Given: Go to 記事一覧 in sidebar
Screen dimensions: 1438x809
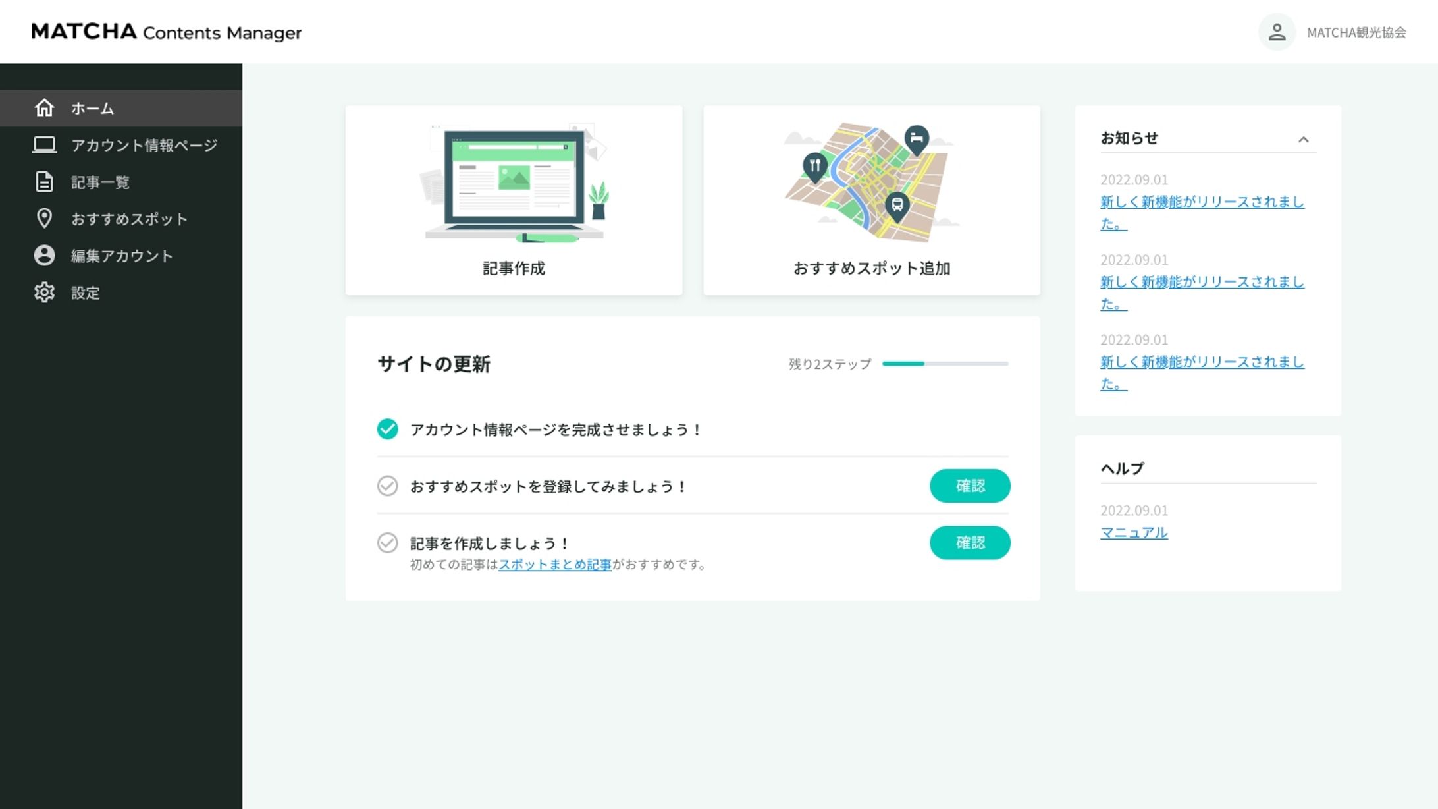Looking at the screenshot, I should coord(121,182).
